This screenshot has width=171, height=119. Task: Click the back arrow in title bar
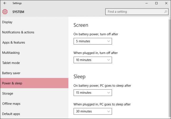(x=5, y=3)
